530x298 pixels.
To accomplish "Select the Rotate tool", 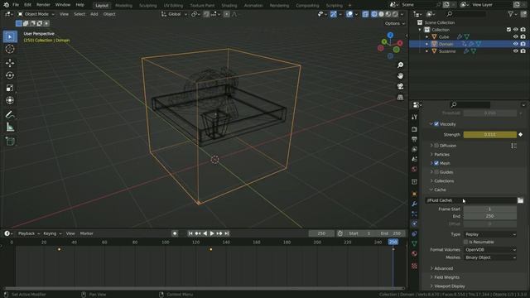I will [10, 75].
